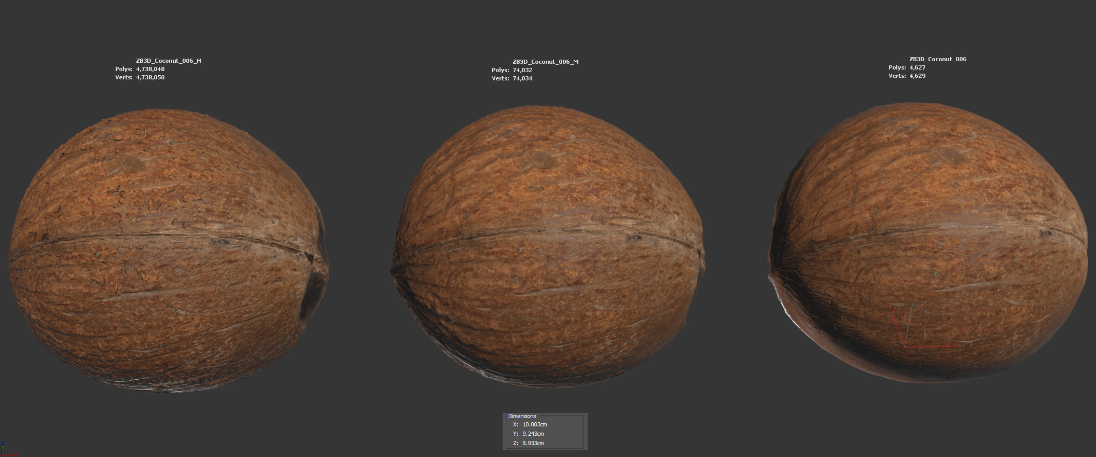Image resolution: width=1096 pixels, height=457 pixels.
Task: Click the ZB3D_Coconut_006 name label
Action: tap(937, 59)
